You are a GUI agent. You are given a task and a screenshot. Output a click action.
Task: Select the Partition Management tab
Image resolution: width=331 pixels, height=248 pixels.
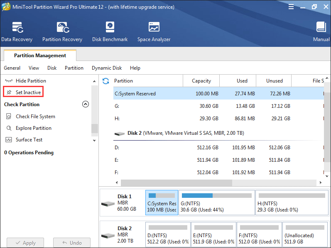point(40,56)
